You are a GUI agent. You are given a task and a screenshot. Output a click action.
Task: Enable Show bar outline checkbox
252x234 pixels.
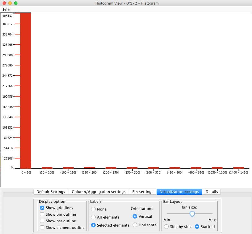[42, 221]
